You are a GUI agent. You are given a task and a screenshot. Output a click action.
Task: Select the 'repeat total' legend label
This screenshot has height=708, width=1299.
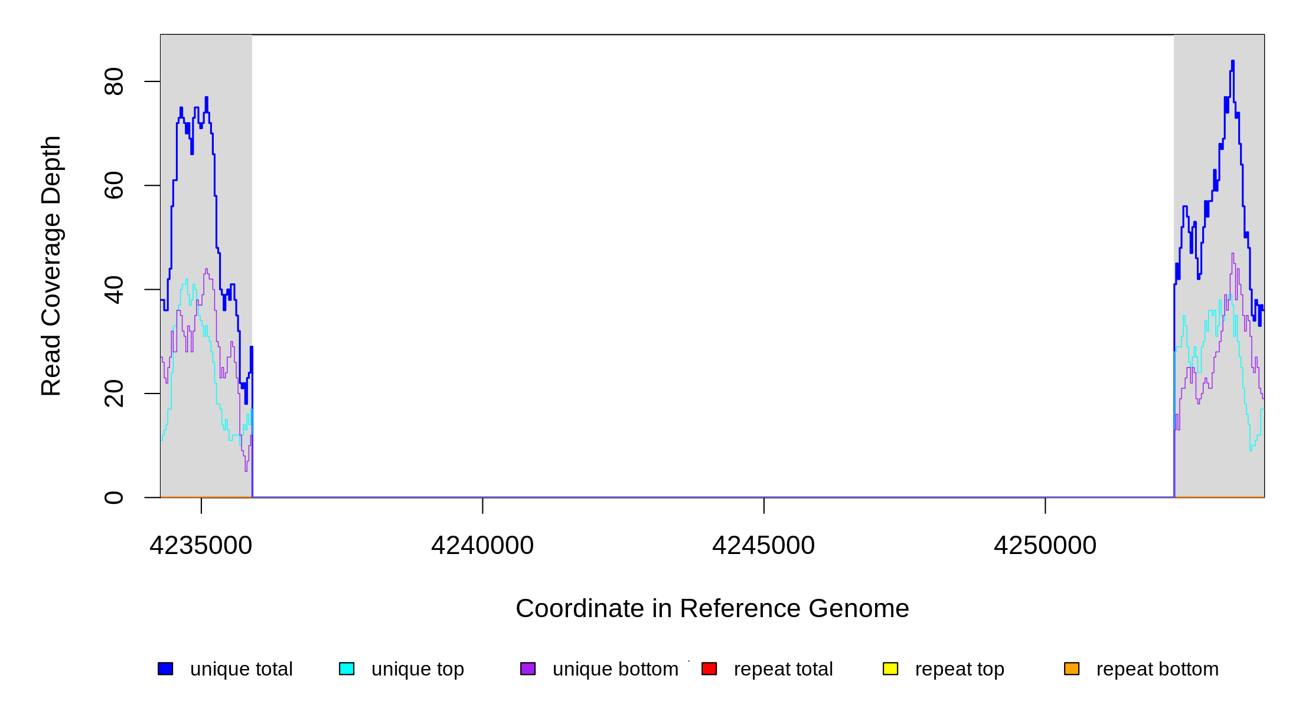[x=783, y=669]
